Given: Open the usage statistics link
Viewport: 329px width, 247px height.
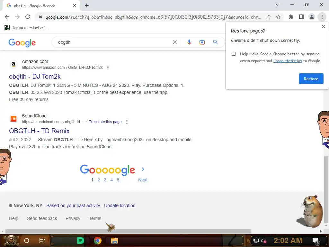Looking at the screenshot, I should 288,61.
